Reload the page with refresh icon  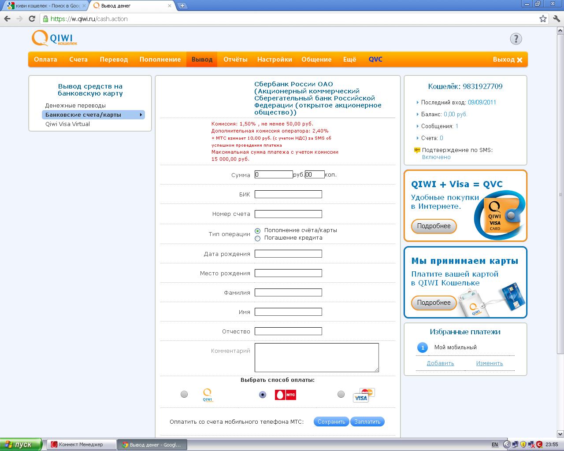pyautogui.click(x=32, y=19)
